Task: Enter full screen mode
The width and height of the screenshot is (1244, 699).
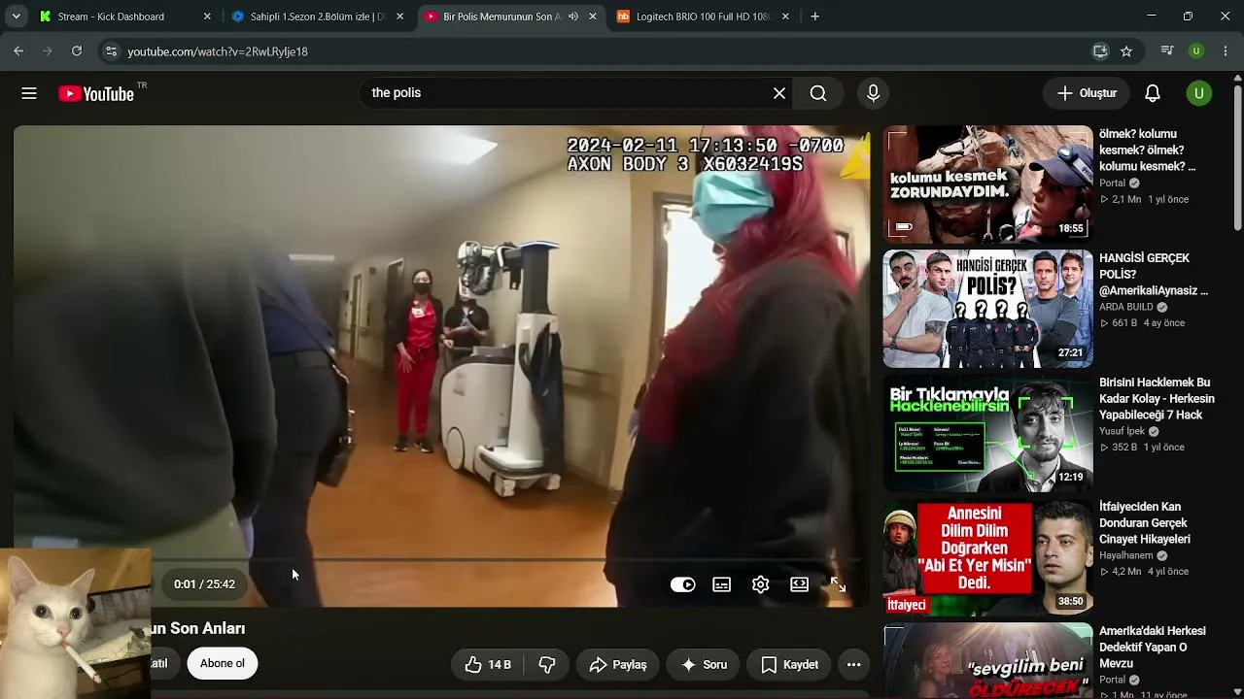Action: click(x=839, y=584)
